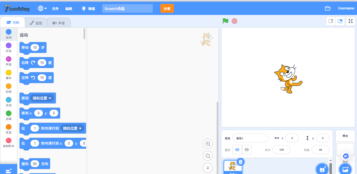Open the 编辑 menu
This screenshot has height=174, width=357.
pyautogui.click(x=69, y=9)
